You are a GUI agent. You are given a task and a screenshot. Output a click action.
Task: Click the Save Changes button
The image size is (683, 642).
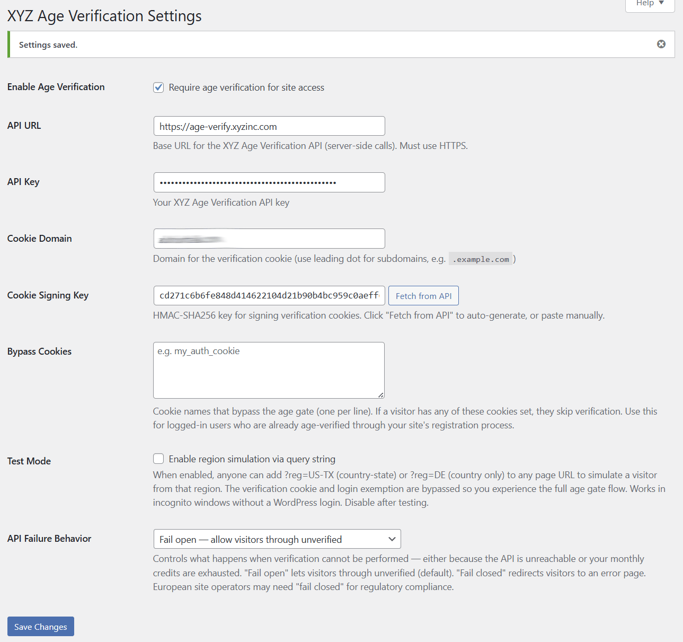coord(41,626)
